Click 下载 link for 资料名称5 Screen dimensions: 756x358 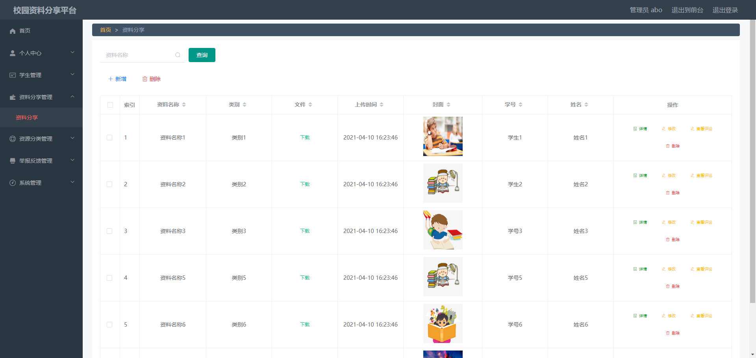click(x=305, y=278)
